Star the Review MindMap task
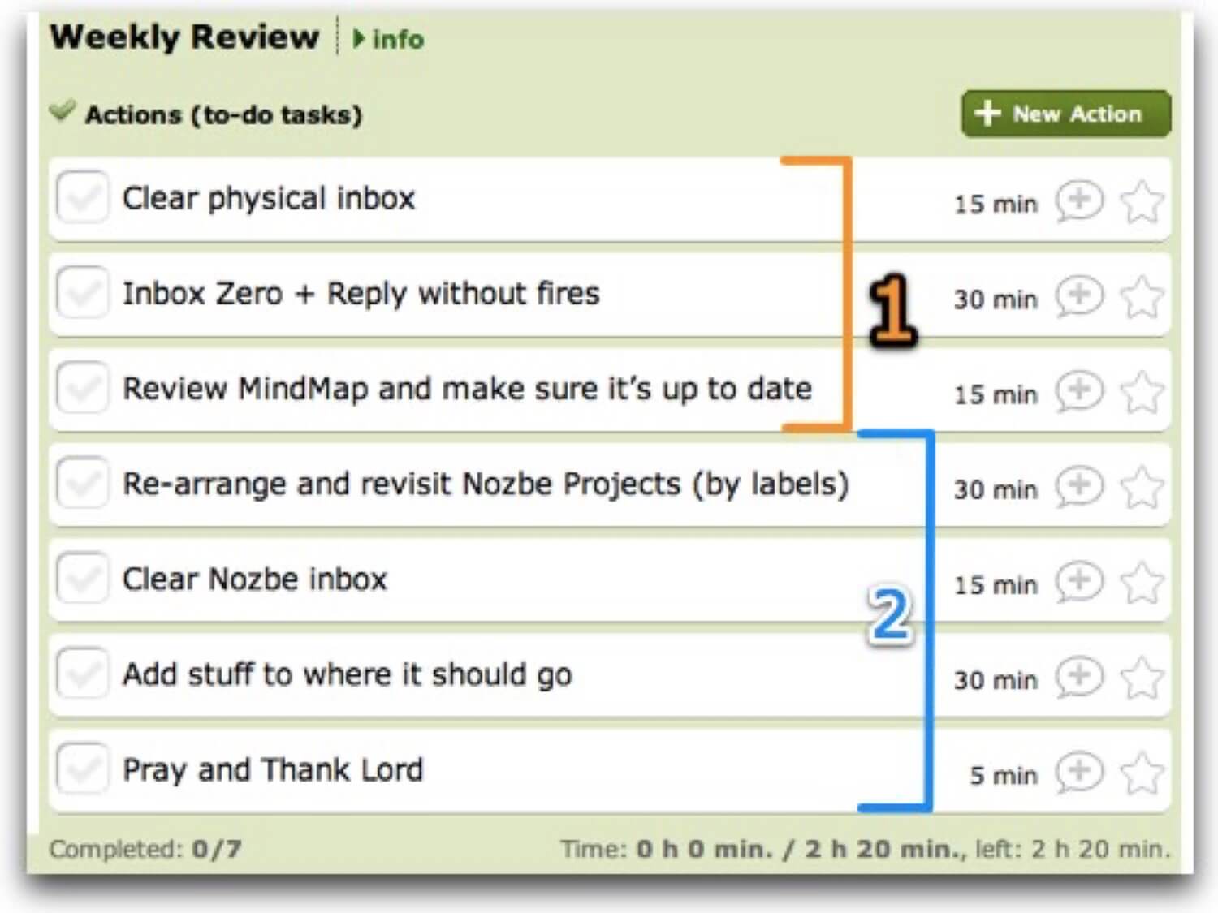1218x913 pixels. click(1142, 392)
